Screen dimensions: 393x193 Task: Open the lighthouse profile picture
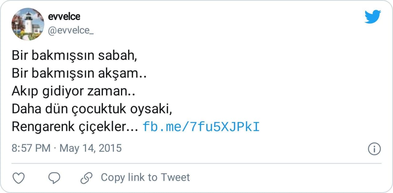(28, 24)
